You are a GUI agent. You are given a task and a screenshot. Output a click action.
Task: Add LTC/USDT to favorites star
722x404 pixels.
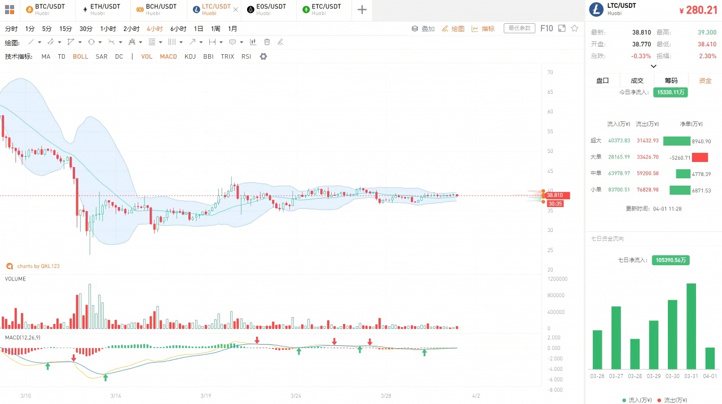tap(575, 28)
